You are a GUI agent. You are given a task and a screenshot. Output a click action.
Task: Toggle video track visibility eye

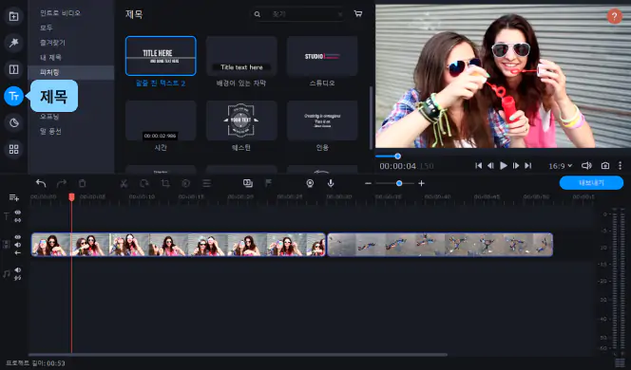coord(18,237)
